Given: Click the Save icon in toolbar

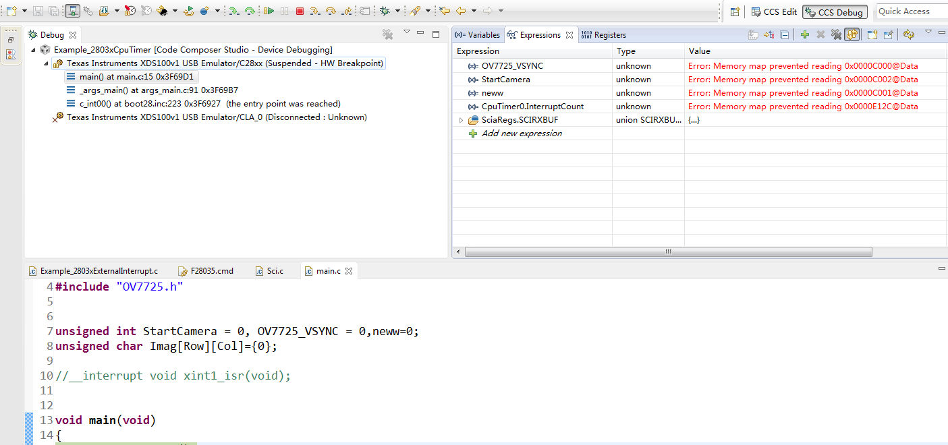Looking at the screenshot, I should (38, 11).
